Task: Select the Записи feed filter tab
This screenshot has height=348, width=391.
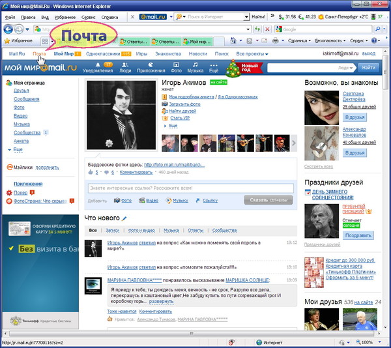Action: point(113,231)
